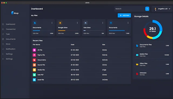The height and width of the screenshot is (99, 173).
Task: Click the Sound File orange icon
Action: (x=34, y=65)
